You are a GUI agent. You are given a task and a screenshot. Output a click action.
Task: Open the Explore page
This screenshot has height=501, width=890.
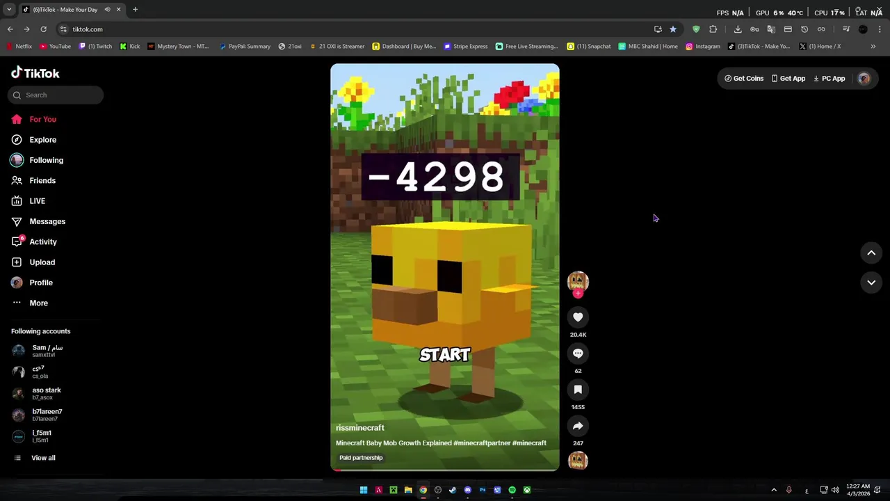(33, 140)
